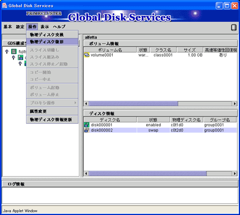Screen dimensions: 240x215
Task: Click the class icon in GDS tree
Action: pos(21,57)
